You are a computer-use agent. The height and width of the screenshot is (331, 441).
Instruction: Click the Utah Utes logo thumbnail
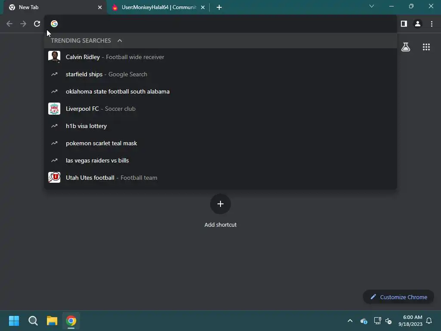(x=54, y=178)
